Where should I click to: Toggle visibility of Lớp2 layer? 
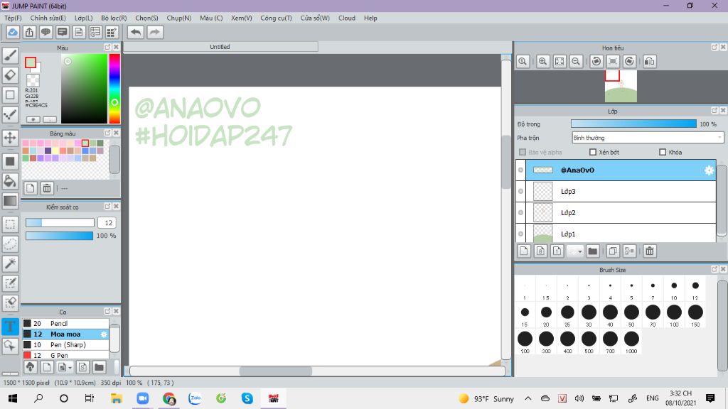(520, 213)
